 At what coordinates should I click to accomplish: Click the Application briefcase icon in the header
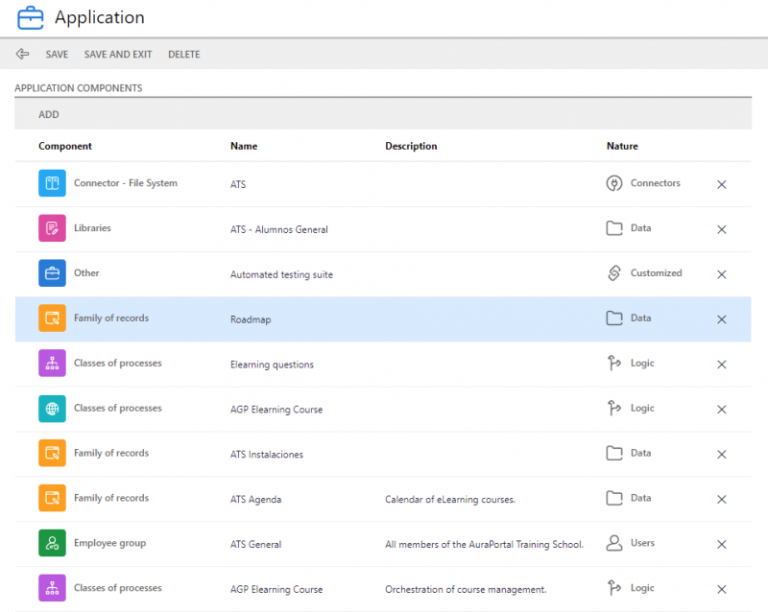tap(31, 17)
